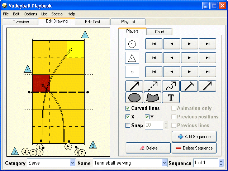Click the numbered circle player icon

[132, 44]
